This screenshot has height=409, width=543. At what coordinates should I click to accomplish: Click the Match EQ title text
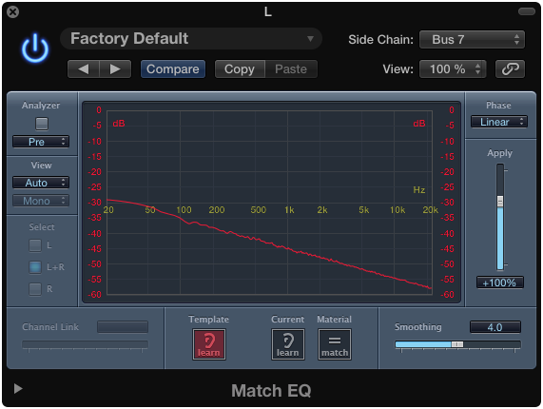click(x=271, y=391)
